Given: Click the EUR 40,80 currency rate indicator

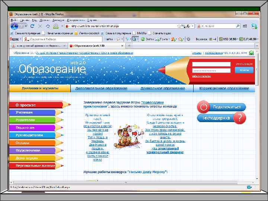Looking at the screenshot, I should pos(248,39).
